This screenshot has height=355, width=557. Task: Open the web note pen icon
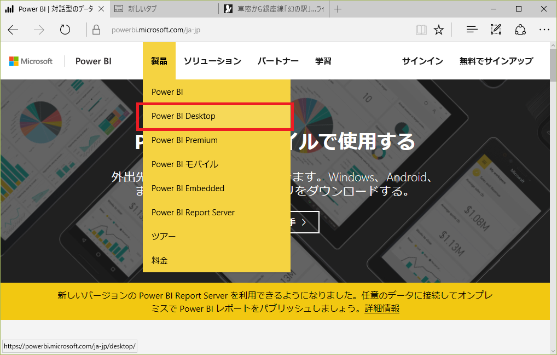tap(496, 30)
